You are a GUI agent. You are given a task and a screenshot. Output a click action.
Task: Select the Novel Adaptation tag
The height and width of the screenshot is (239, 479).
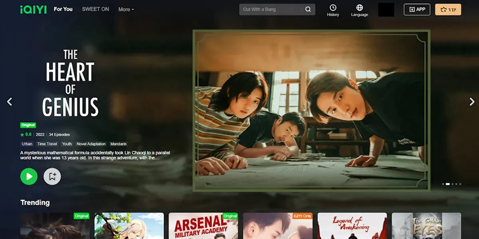91,144
